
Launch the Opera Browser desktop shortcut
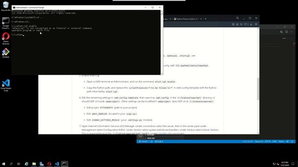point(6,39)
